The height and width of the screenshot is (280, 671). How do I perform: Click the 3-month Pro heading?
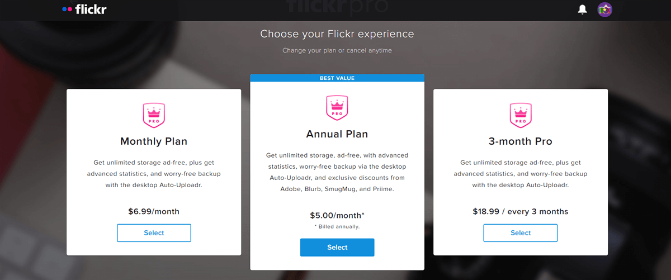click(x=521, y=141)
